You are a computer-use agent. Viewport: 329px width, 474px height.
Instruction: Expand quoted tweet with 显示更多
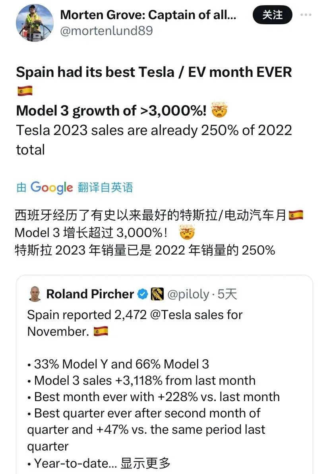(145, 463)
